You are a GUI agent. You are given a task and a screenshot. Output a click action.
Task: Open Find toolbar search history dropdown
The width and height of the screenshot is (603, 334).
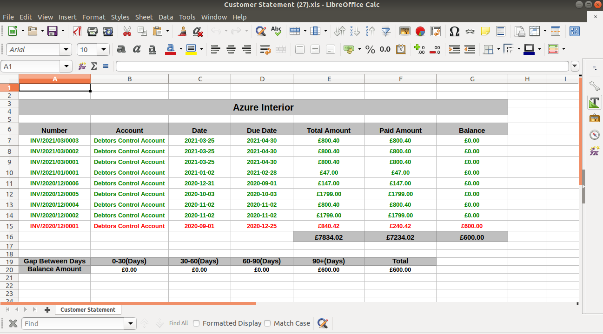pos(131,323)
